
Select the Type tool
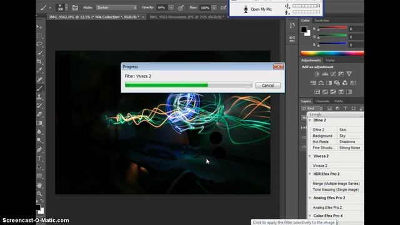(39, 158)
